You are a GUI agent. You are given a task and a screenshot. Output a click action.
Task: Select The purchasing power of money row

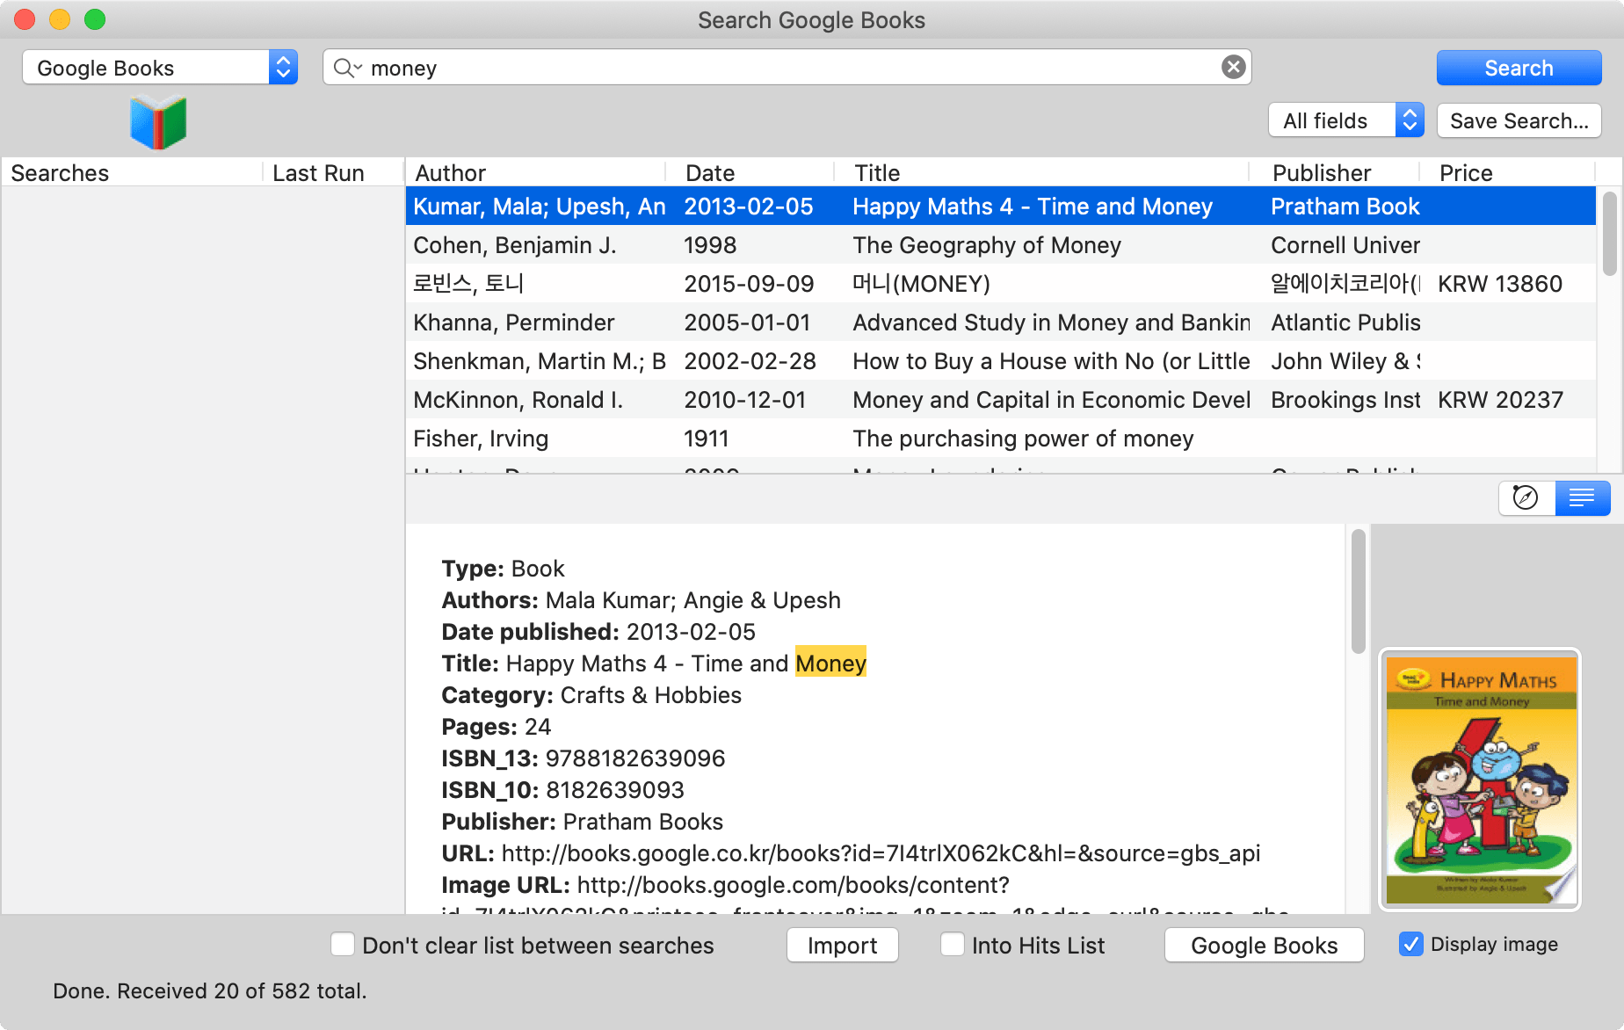[x=1000, y=439]
